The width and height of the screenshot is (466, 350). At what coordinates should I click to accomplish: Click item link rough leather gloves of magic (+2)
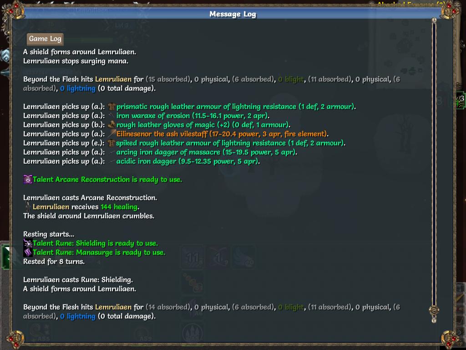(203, 125)
